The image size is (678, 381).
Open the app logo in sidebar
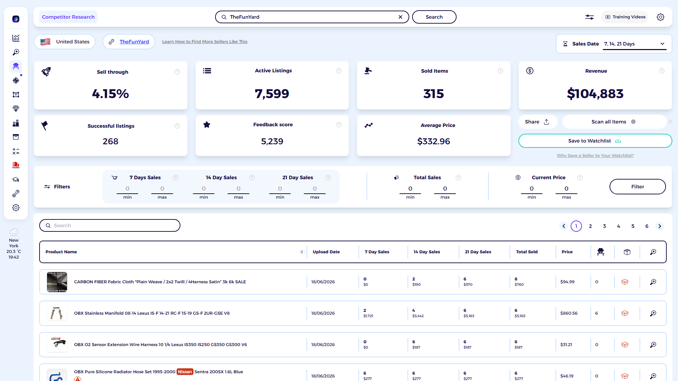[x=16, y=19]
